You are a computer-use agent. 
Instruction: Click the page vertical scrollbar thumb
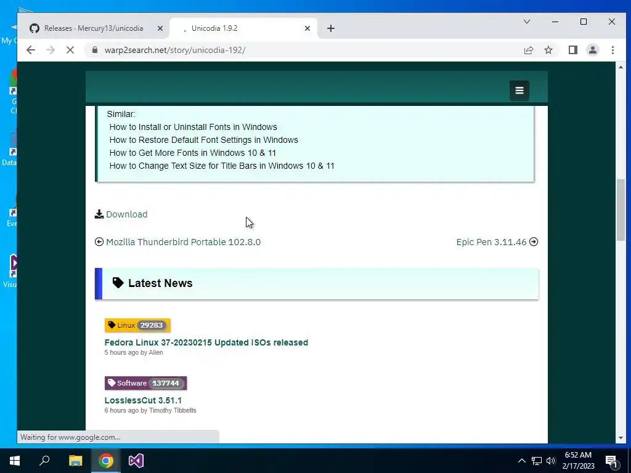click(621, 210)
